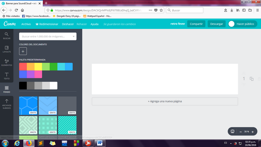Image resolution: width=261 pixels, height=147 pixels.
Task: Choose light blue chevron background thumbnail
Action: (x=48, y=105)
